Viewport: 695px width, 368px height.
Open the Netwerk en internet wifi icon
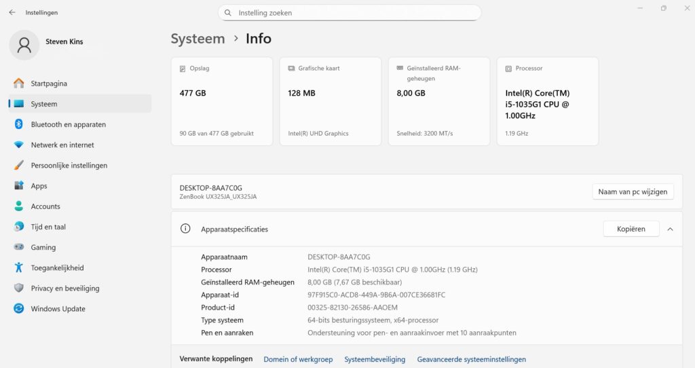tap(18, 145)
